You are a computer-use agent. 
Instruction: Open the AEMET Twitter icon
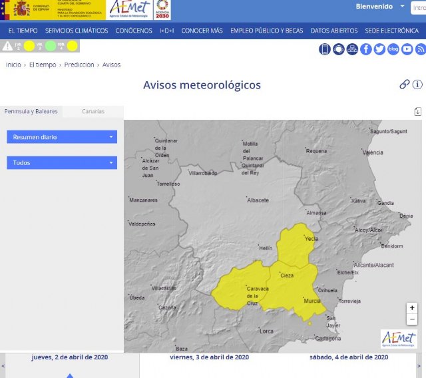(379, 49)
